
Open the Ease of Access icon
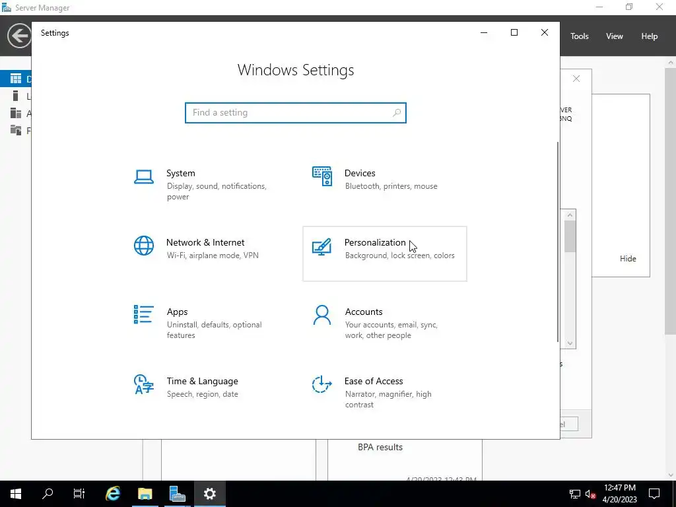pyautogui.click(x=321, y=384)
